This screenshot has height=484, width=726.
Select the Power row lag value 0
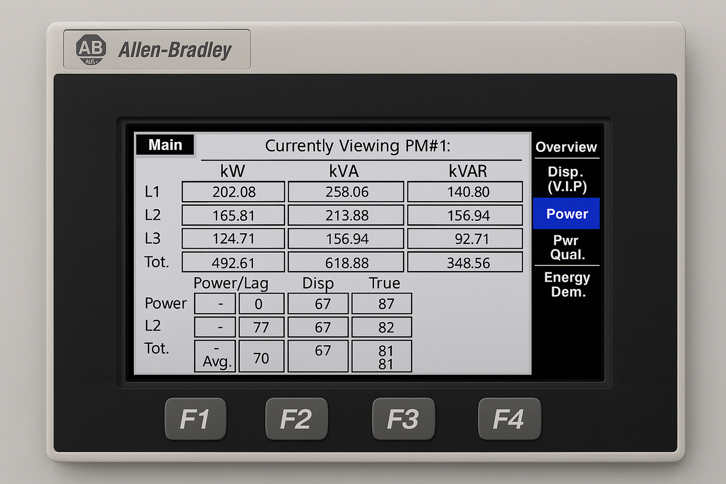click(x=262, y=304)
